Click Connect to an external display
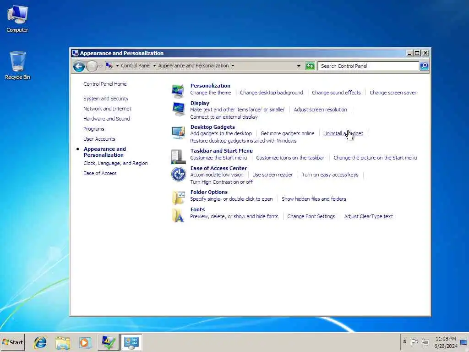 [x=224, y=117]
